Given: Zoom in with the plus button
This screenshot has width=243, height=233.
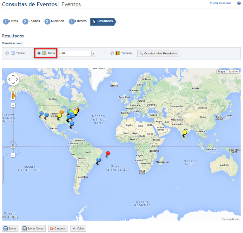Looking at the screenshot, I should pyautogui.click(x=13, y=105).
